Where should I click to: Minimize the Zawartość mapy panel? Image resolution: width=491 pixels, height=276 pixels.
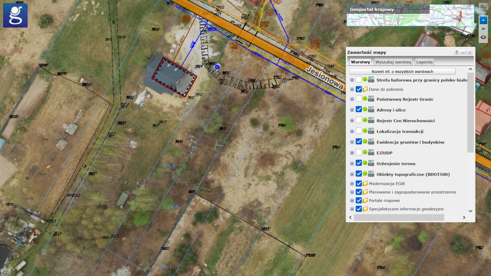click(463, 52)
